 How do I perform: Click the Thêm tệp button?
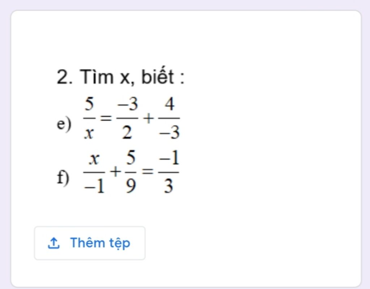click(x=90, y=243)
